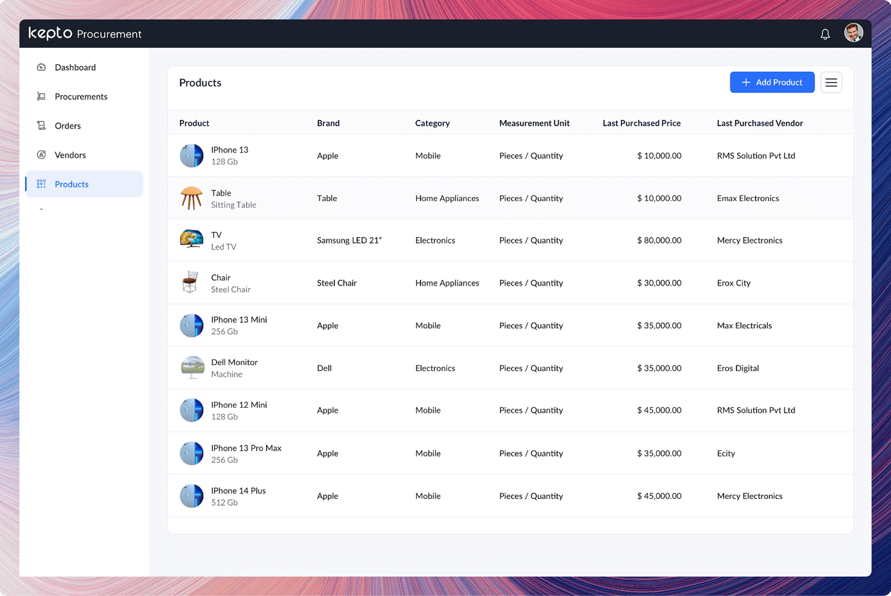Navigate to Orders
This screenshot has width=891, height=596.
click(x=84, y=126)
